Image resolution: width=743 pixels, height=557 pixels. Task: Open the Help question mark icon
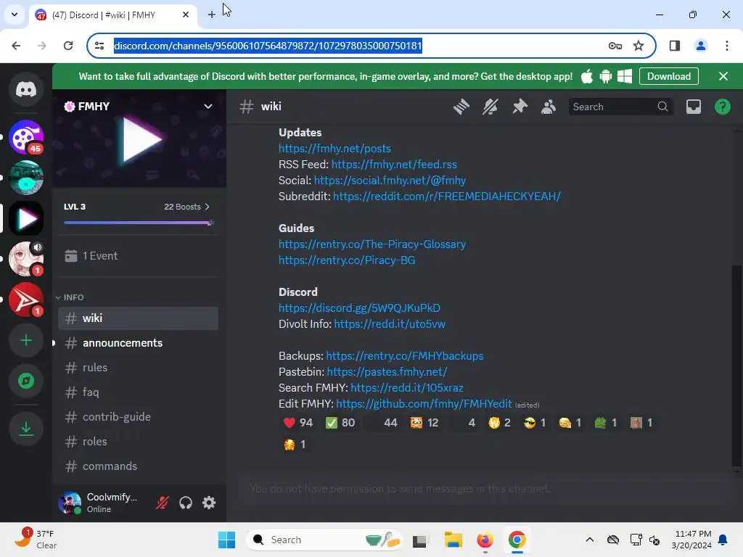722,107
